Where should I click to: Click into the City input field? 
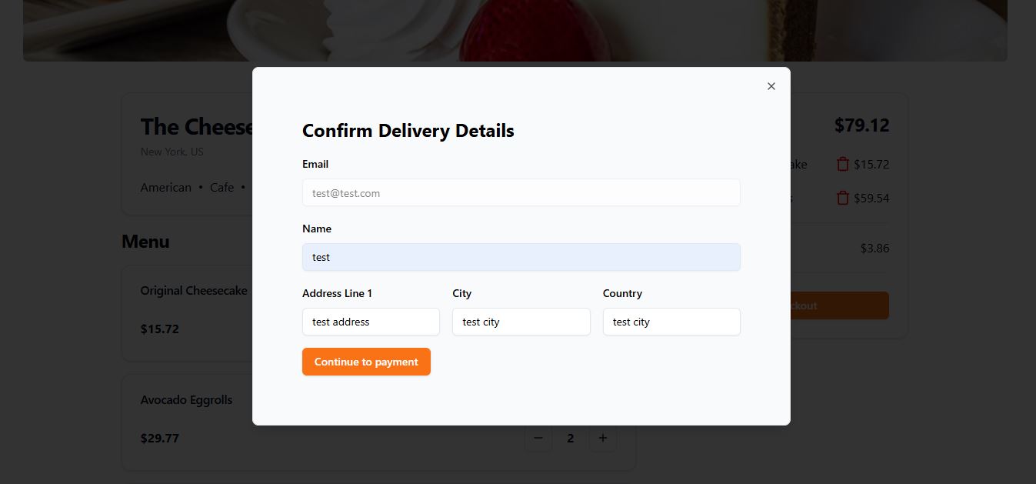tap(521, 322)
